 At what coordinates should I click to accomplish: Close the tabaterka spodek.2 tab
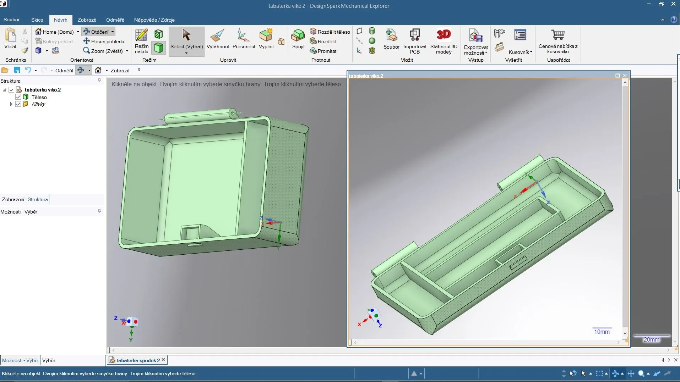coord(163,360)
